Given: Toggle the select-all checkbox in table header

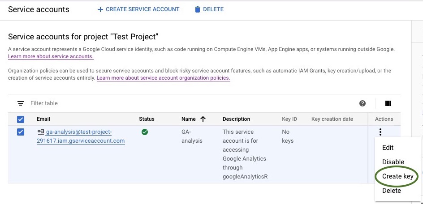Looking at the screenshot, I should (x=21, y=119).
